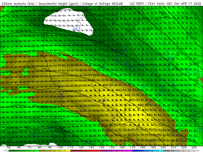Click the '250mb Isotachs (kts)' title text
The height and width of the screenshot is (152, 203).
[18, 4]
